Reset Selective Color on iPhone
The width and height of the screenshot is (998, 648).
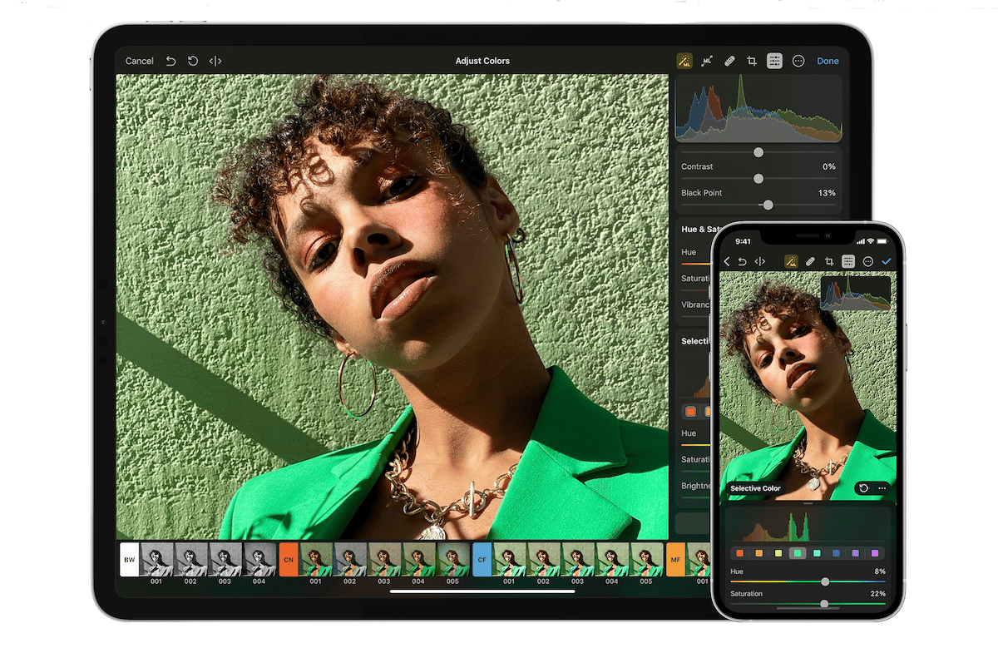click(864, 488)
